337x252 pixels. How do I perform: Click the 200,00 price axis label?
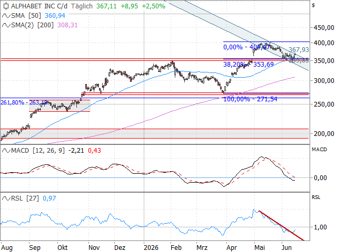(x=324, y=134)
